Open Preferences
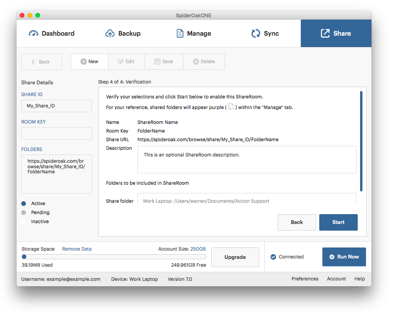This screenshot has width=397, height=313. tap(305, 278)
